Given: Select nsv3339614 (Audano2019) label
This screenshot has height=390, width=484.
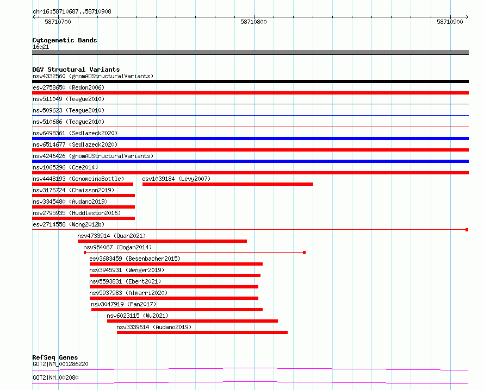Looking at the screenshot, I should [154, 327].
